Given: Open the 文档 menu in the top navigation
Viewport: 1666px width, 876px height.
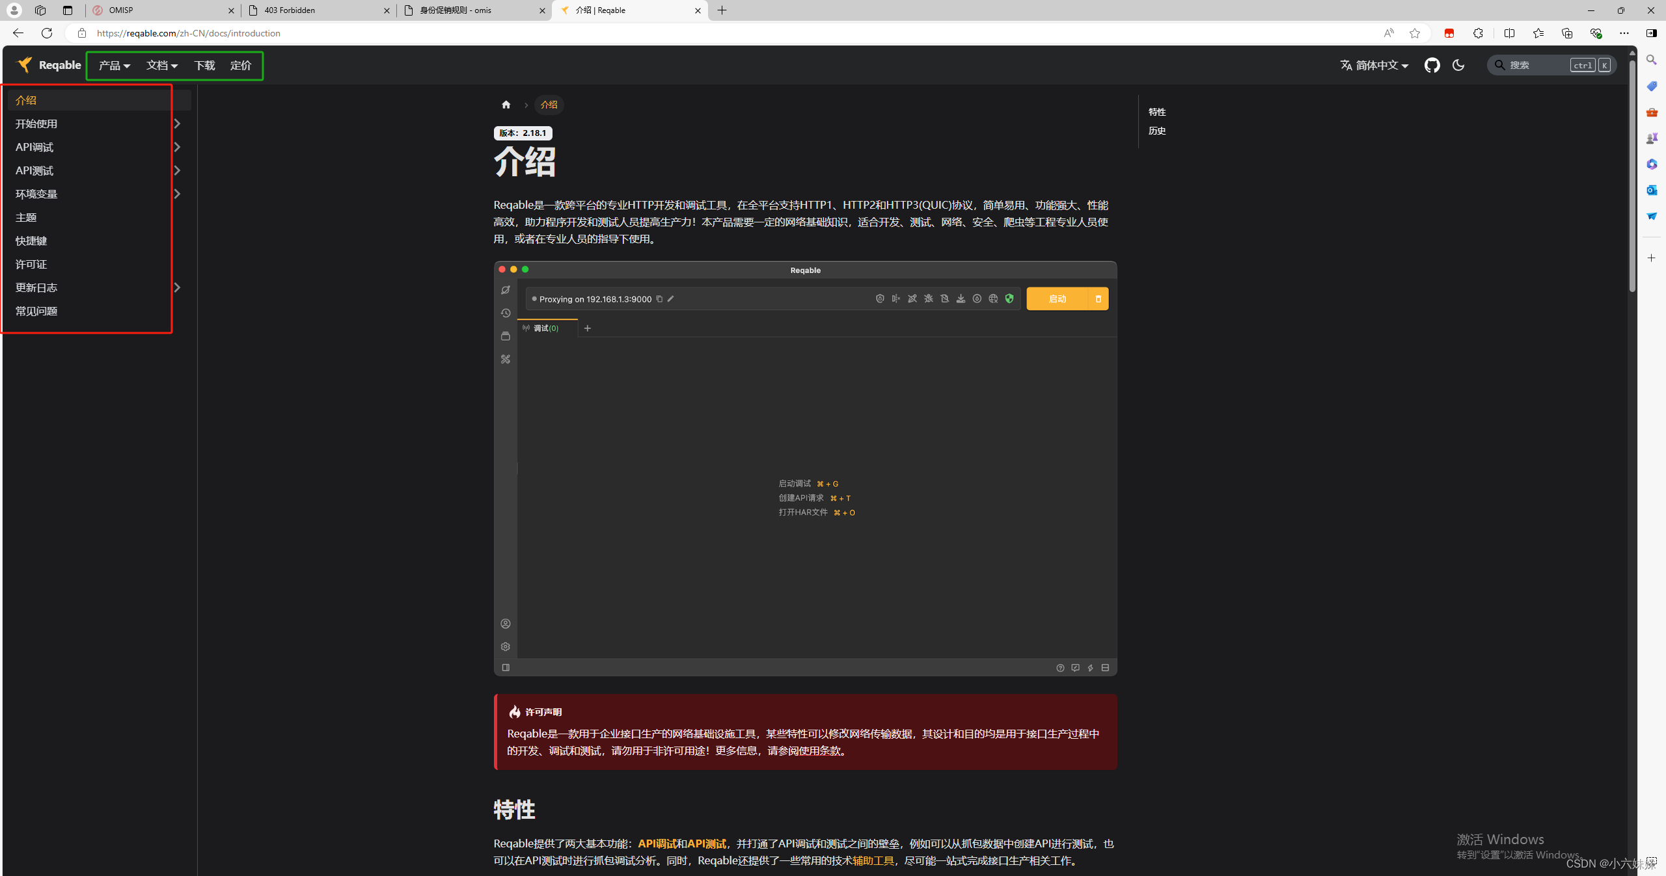Looking at the screenshot, I should [161, 65].
